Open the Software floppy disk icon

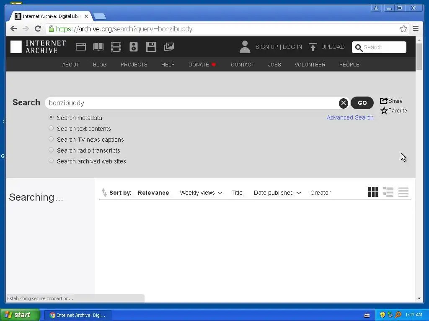tap(151, 47)
